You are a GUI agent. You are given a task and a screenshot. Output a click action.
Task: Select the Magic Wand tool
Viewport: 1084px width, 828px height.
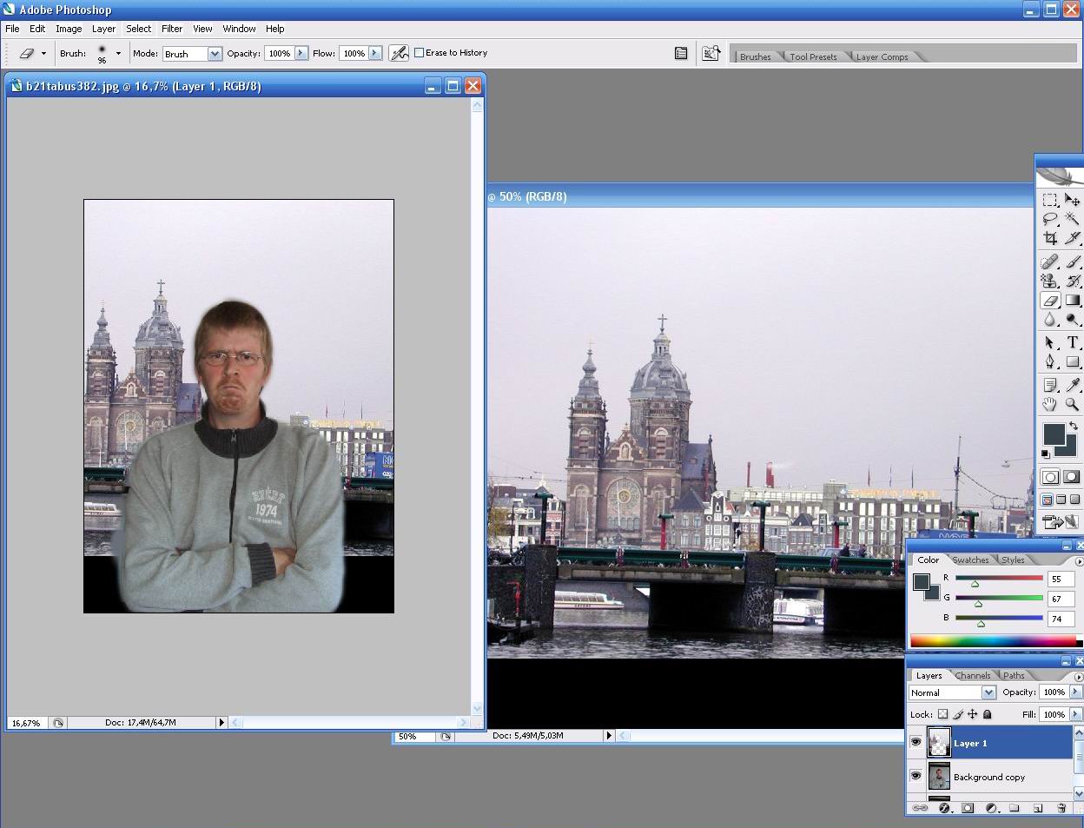[1073, 219]
